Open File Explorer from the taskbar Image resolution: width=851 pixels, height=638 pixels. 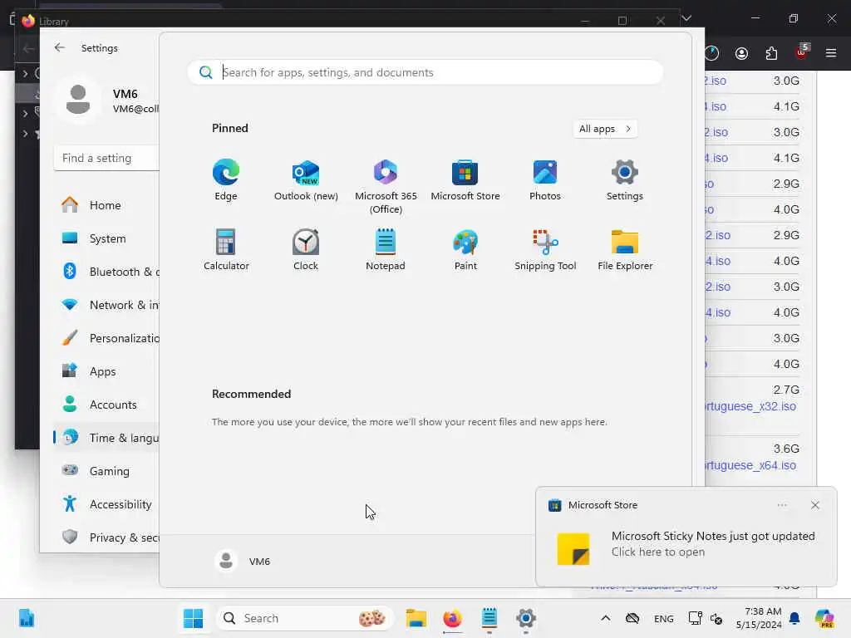pyautogui.click(x=416, y=618)
